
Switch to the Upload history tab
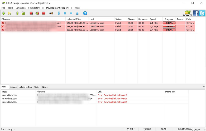click(x=25, y=87)
